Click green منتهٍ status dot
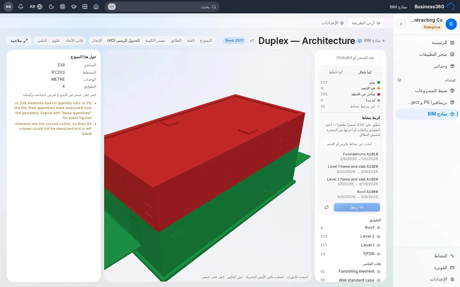460x287 pixels. pos(379,82)
